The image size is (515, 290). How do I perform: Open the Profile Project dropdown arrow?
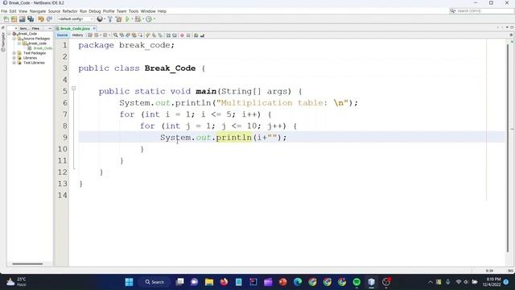[154, 19]
